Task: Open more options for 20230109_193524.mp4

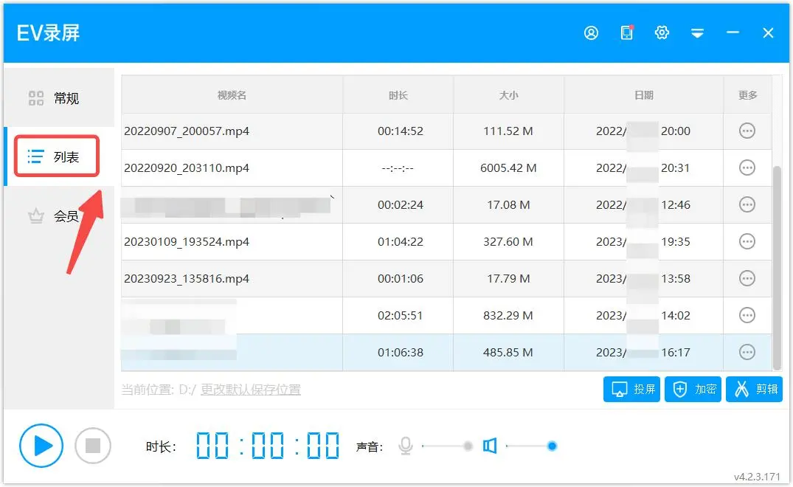Action: pyautogui.click(x=747, y=242)
